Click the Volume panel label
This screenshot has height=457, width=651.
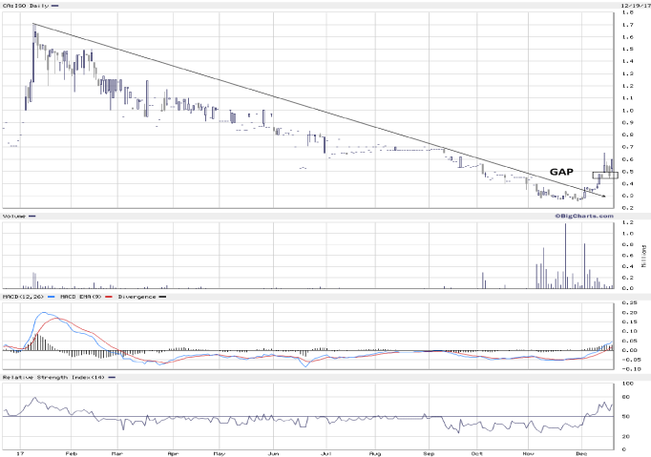(14, 217)
